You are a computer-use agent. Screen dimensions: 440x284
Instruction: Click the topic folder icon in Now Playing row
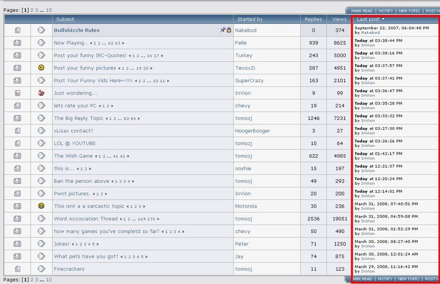17,43
